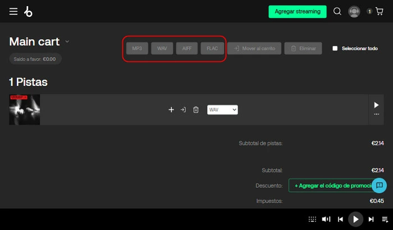Click the Beatport logo
The height and width of the screenshot is (230, 393).
click(x=28, y=12)
